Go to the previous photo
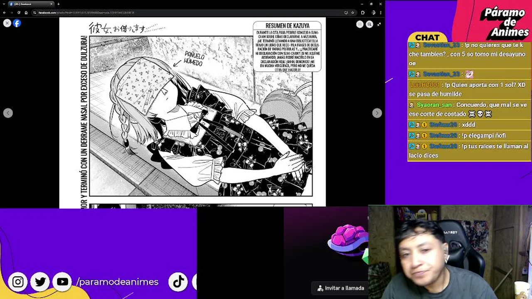Image resolution: width=532 pixels, height=299 pixels. [x=8, y=113]
